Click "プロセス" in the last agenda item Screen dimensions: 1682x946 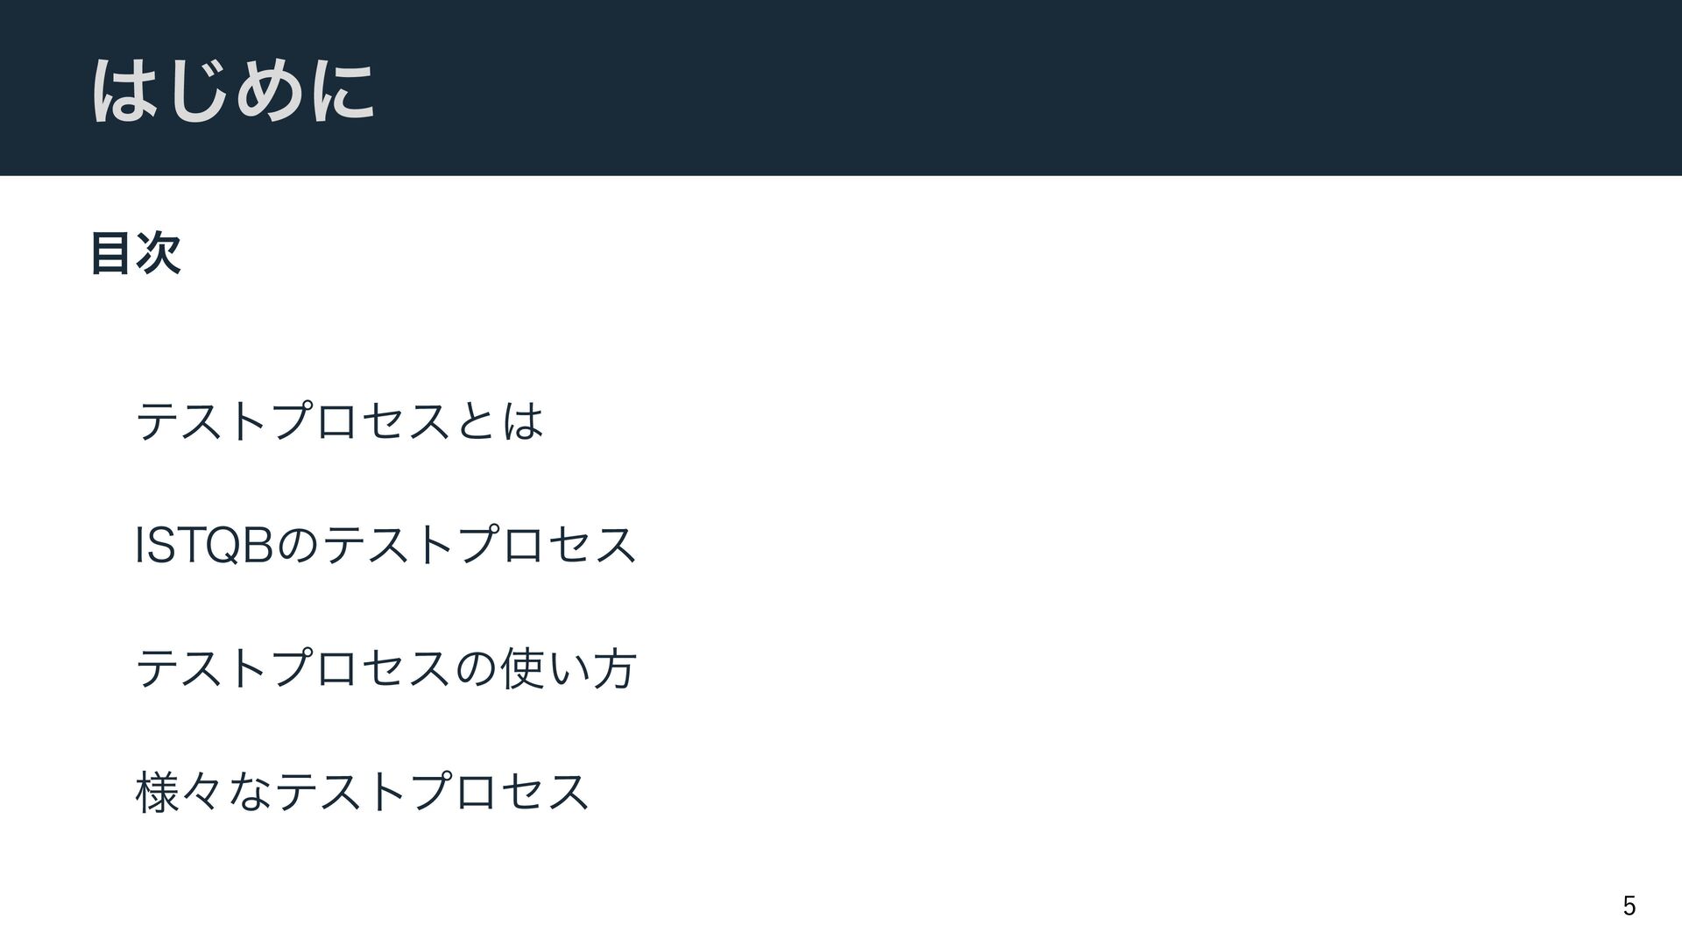tap(499, 792)
